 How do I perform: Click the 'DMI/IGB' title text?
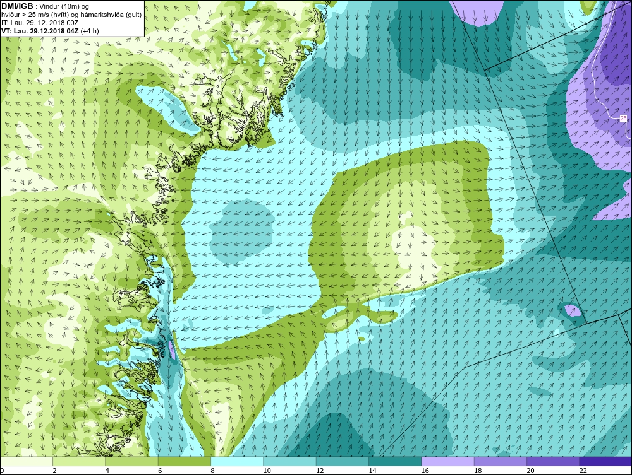click(x=17, y=6)
